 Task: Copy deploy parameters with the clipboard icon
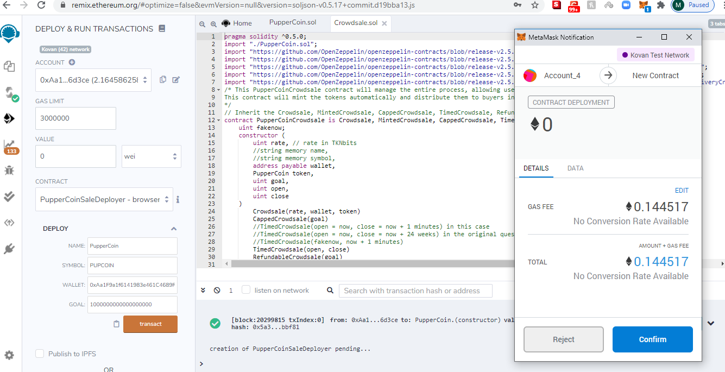[116, 324]
